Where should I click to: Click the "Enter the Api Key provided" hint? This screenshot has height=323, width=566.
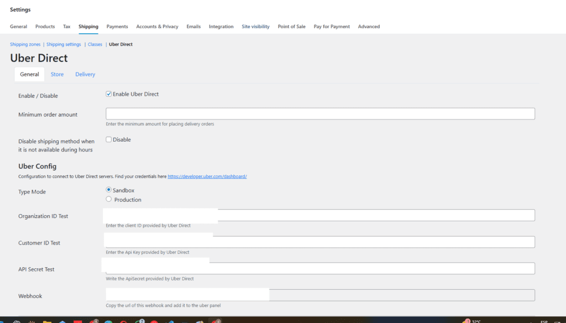point(148,252)
